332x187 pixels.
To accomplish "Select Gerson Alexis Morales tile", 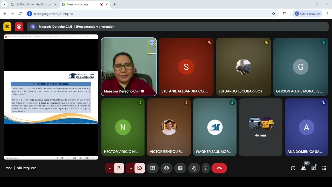I will 301,67.
